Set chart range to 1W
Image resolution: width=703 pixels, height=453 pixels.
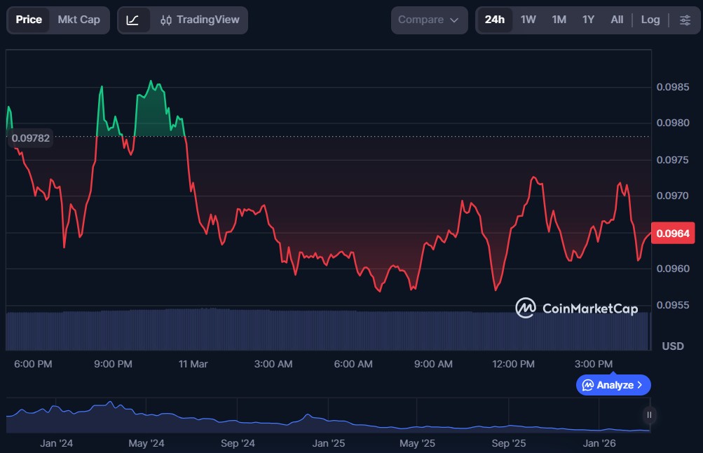528,20
